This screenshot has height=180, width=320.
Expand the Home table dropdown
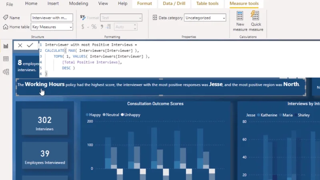pyautogui.click(x=52, y=27)
